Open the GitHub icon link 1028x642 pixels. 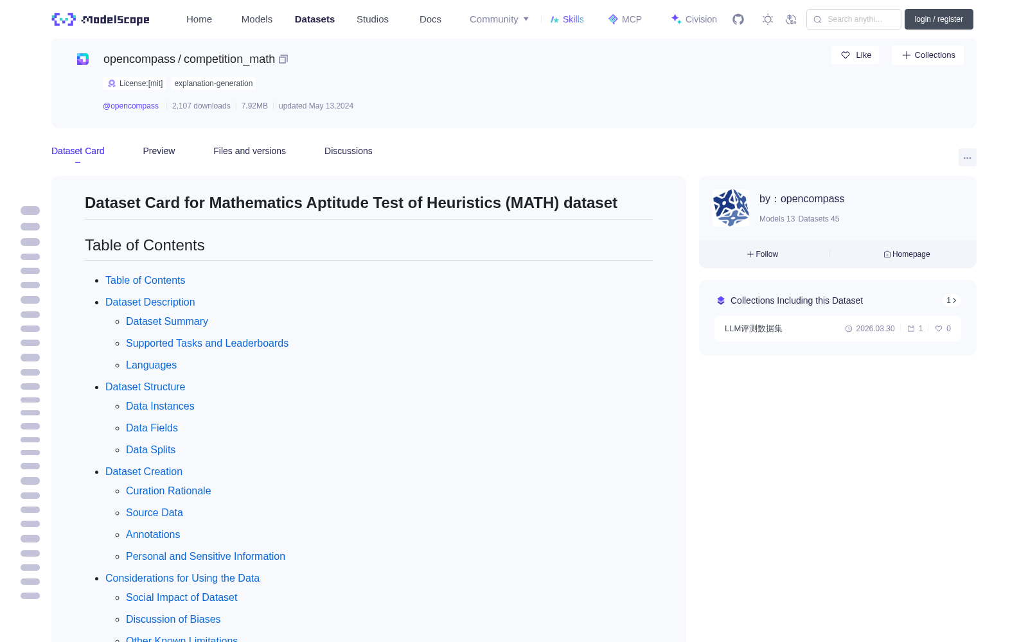[x=738, y=19]
